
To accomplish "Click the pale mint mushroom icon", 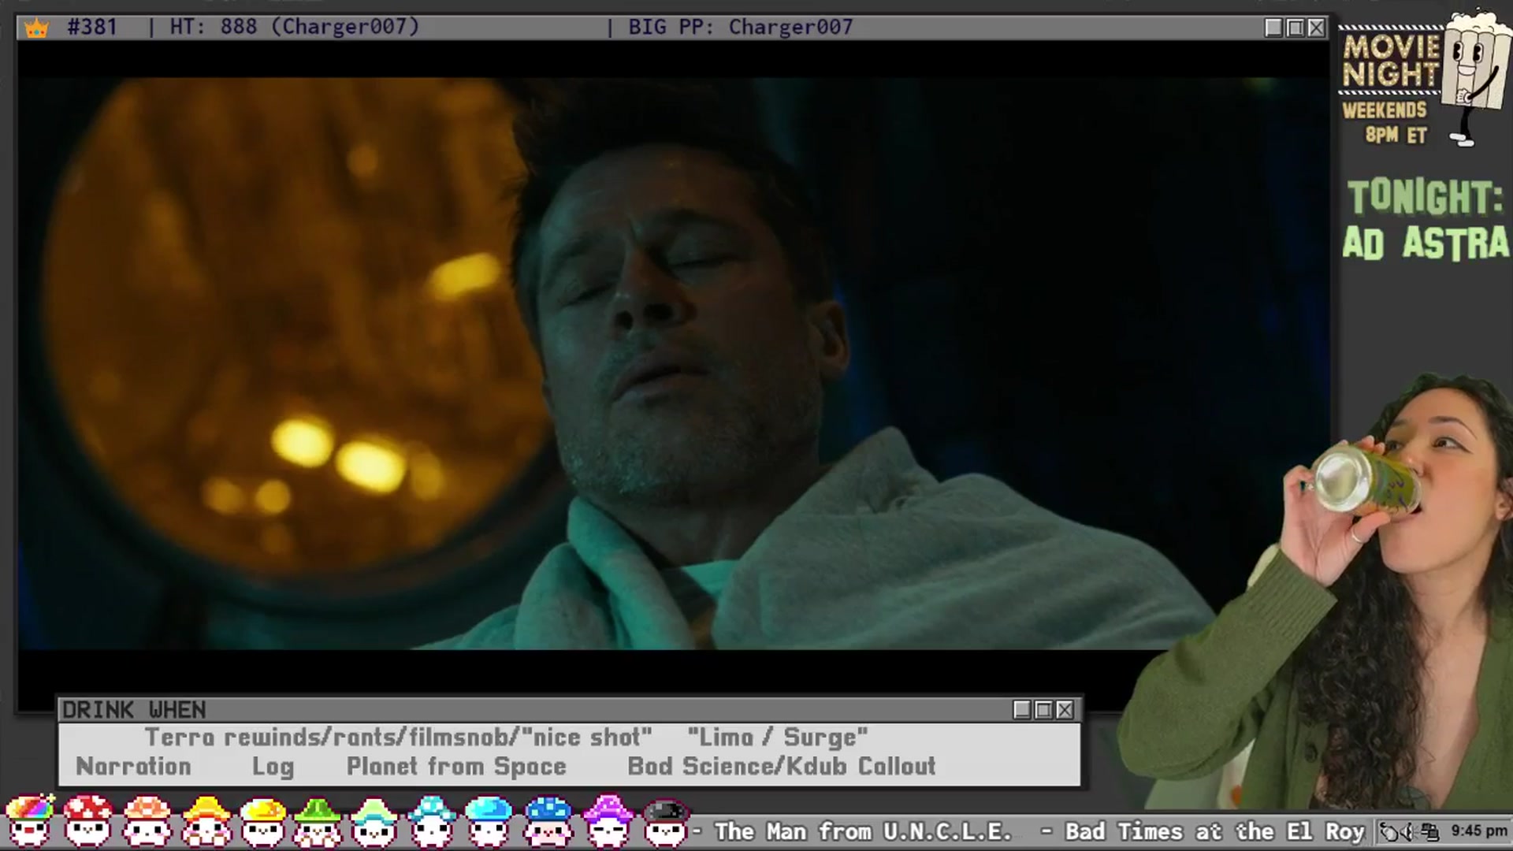I will [374, 821].
